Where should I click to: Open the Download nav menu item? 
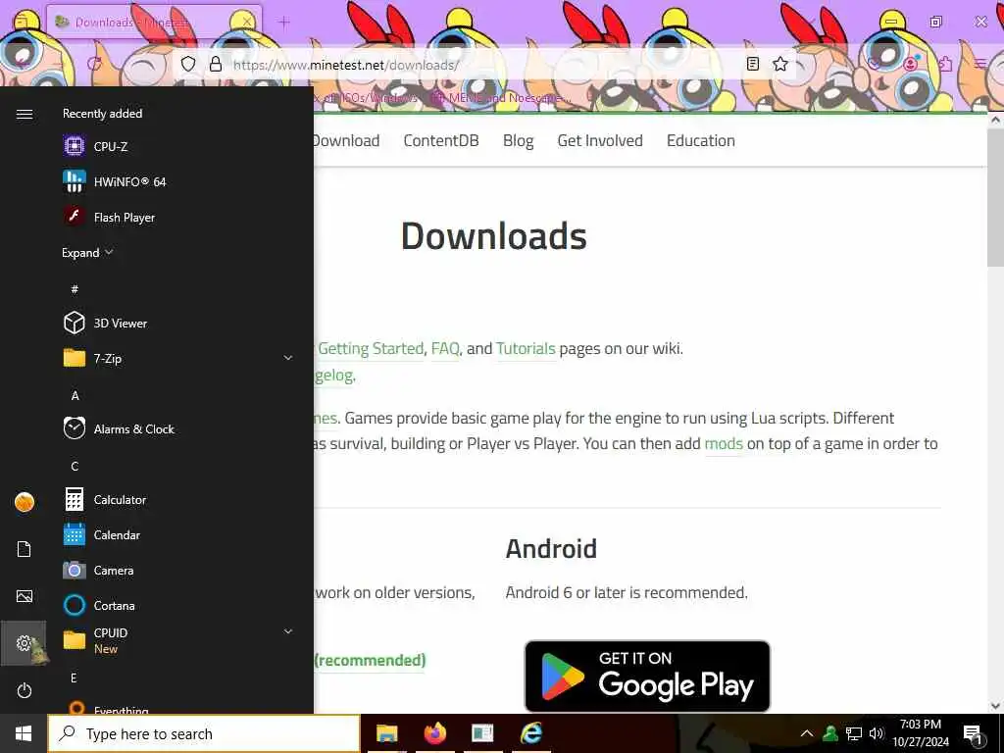tap(346, 141)
